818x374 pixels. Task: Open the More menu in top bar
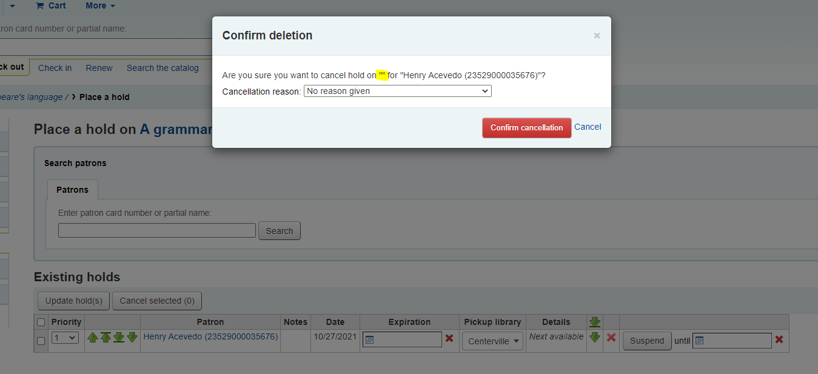(x=100, y=5)
